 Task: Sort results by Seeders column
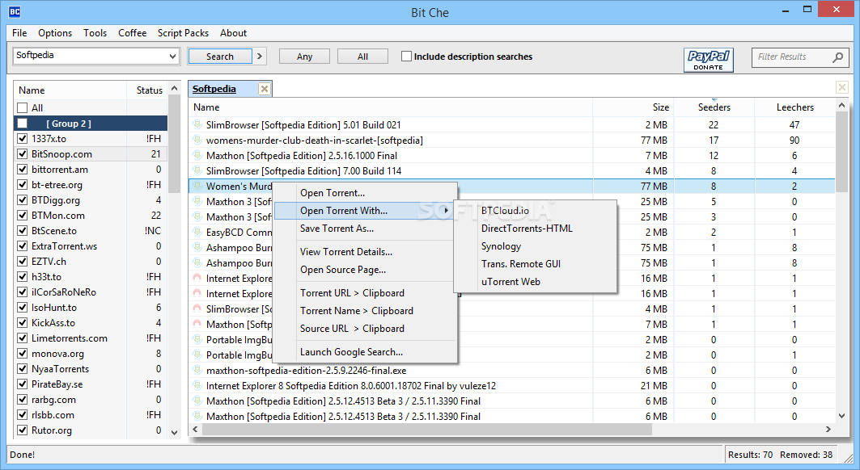714,107
